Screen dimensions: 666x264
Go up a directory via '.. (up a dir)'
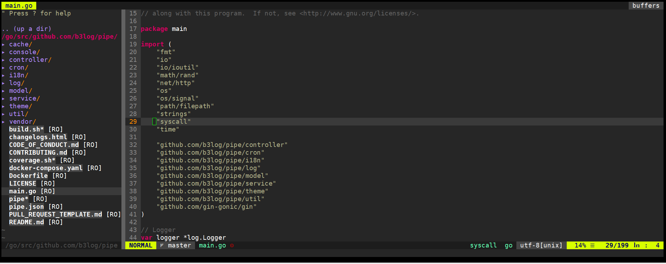(x=27, y=29)
